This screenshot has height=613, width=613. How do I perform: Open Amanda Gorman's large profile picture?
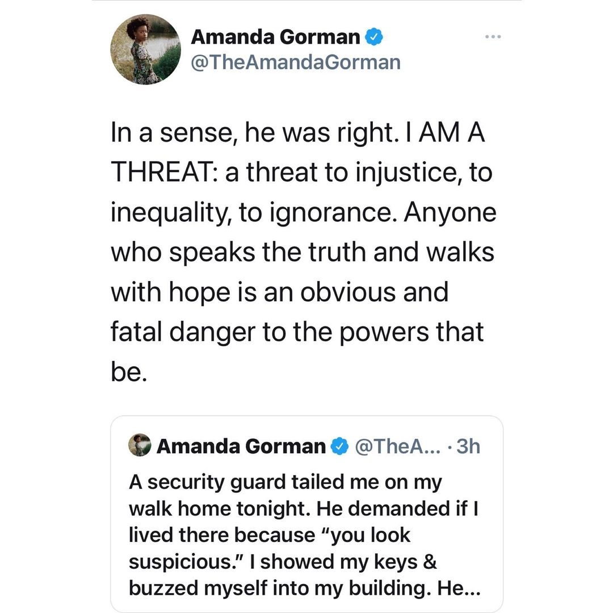145,49
